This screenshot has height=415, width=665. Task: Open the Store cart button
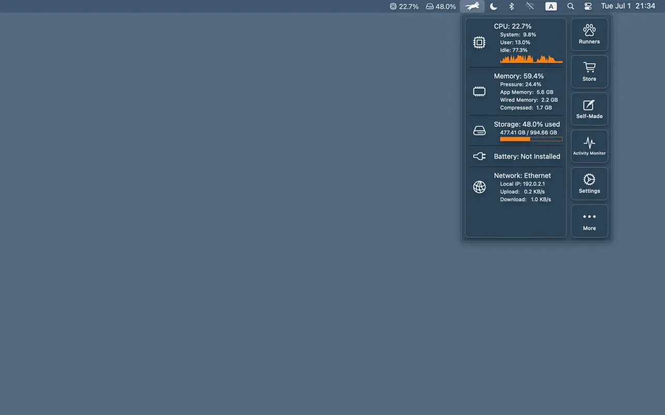click(x=589, y=72)
